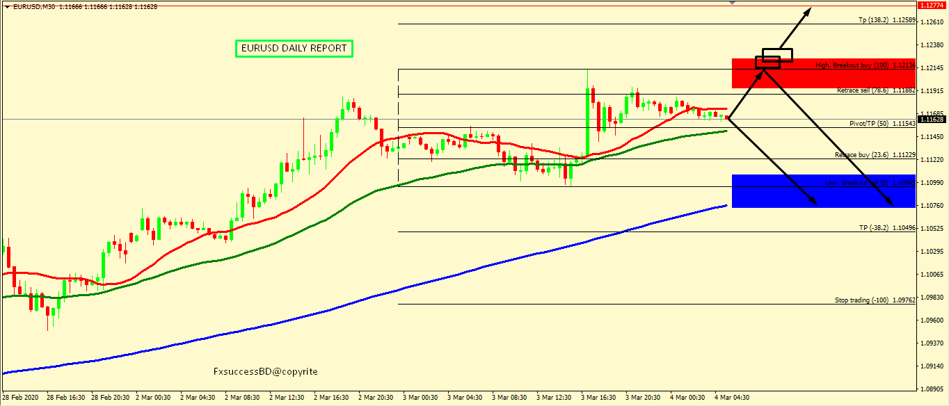Screen dimensions: 949x406
Task: Click the one-click trading triangle beside EURUSD,M30
Action: [7, 6]
